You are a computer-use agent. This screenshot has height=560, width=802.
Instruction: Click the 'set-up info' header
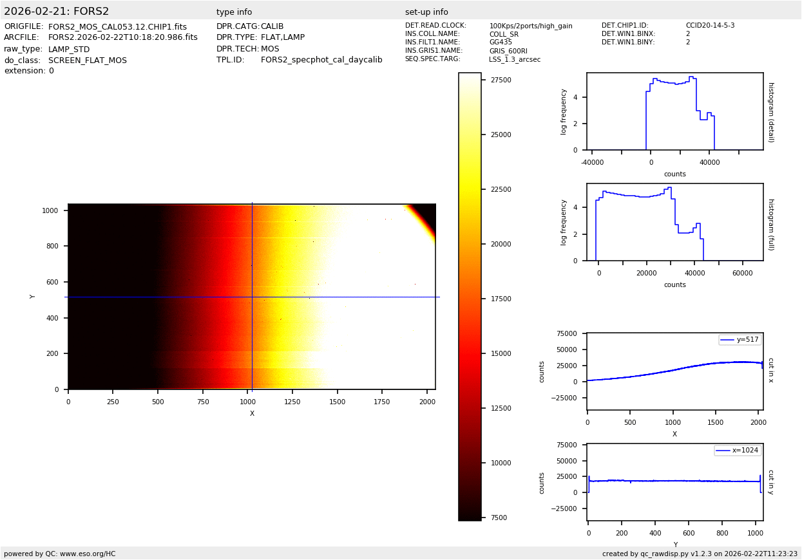click(426, 12)
